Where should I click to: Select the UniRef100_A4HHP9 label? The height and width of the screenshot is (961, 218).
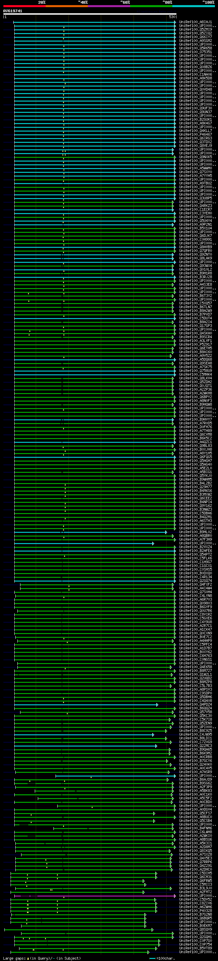pos(195,641)
